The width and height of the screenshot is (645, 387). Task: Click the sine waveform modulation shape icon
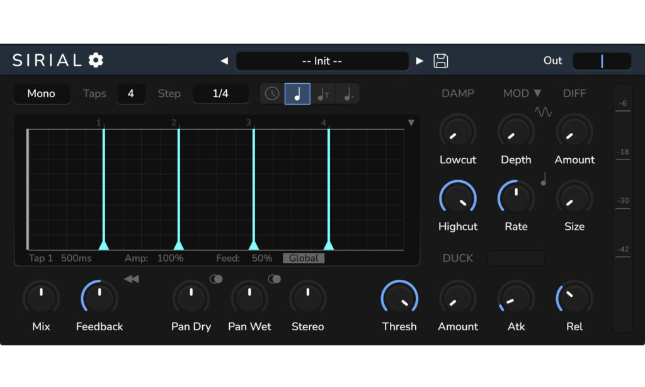543,112
